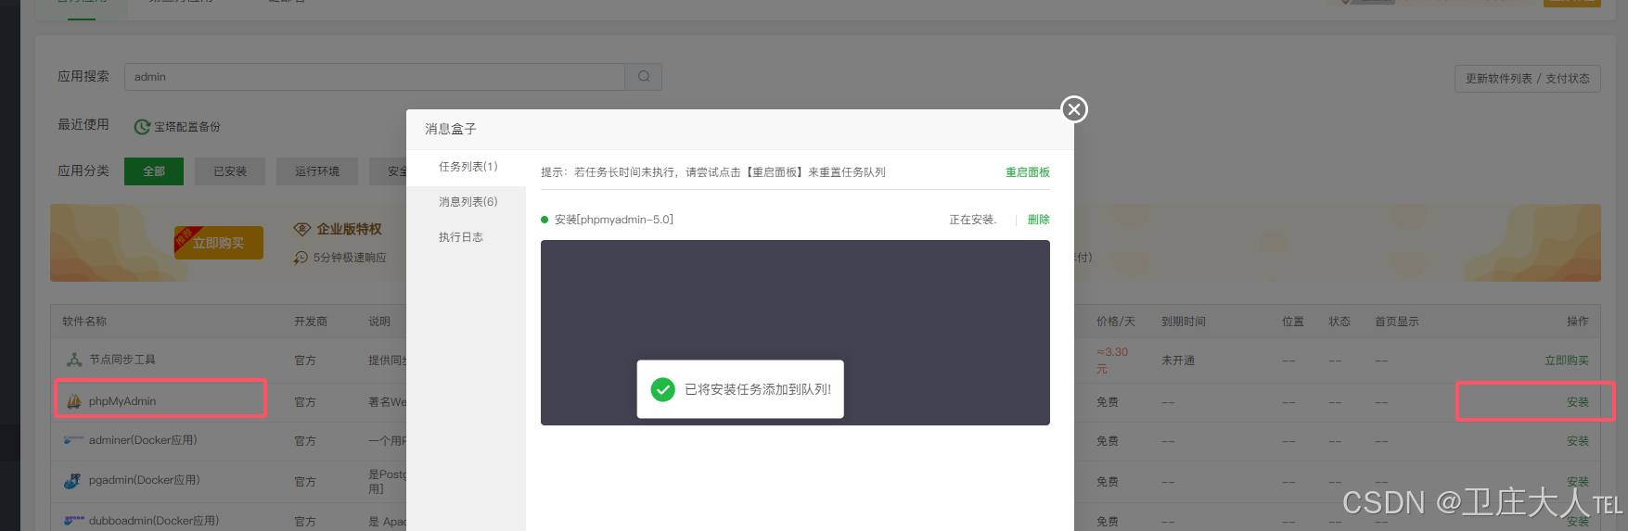This screenshot has width=1628, height=531.
Task: Click 安装 for adminer row
Action: pyautogui.click(x=1578, y=441)
